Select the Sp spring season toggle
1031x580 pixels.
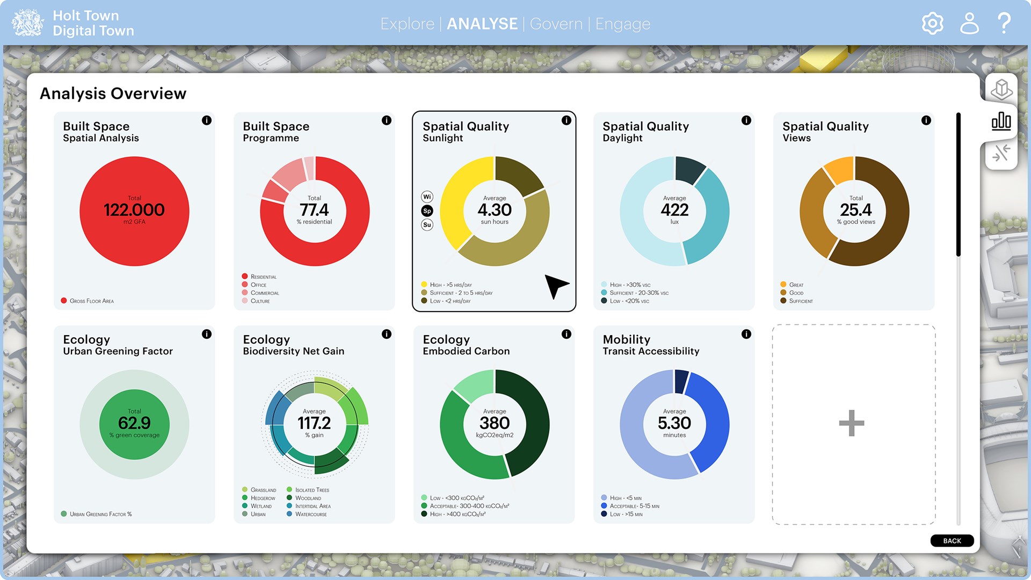coord(427,211)
